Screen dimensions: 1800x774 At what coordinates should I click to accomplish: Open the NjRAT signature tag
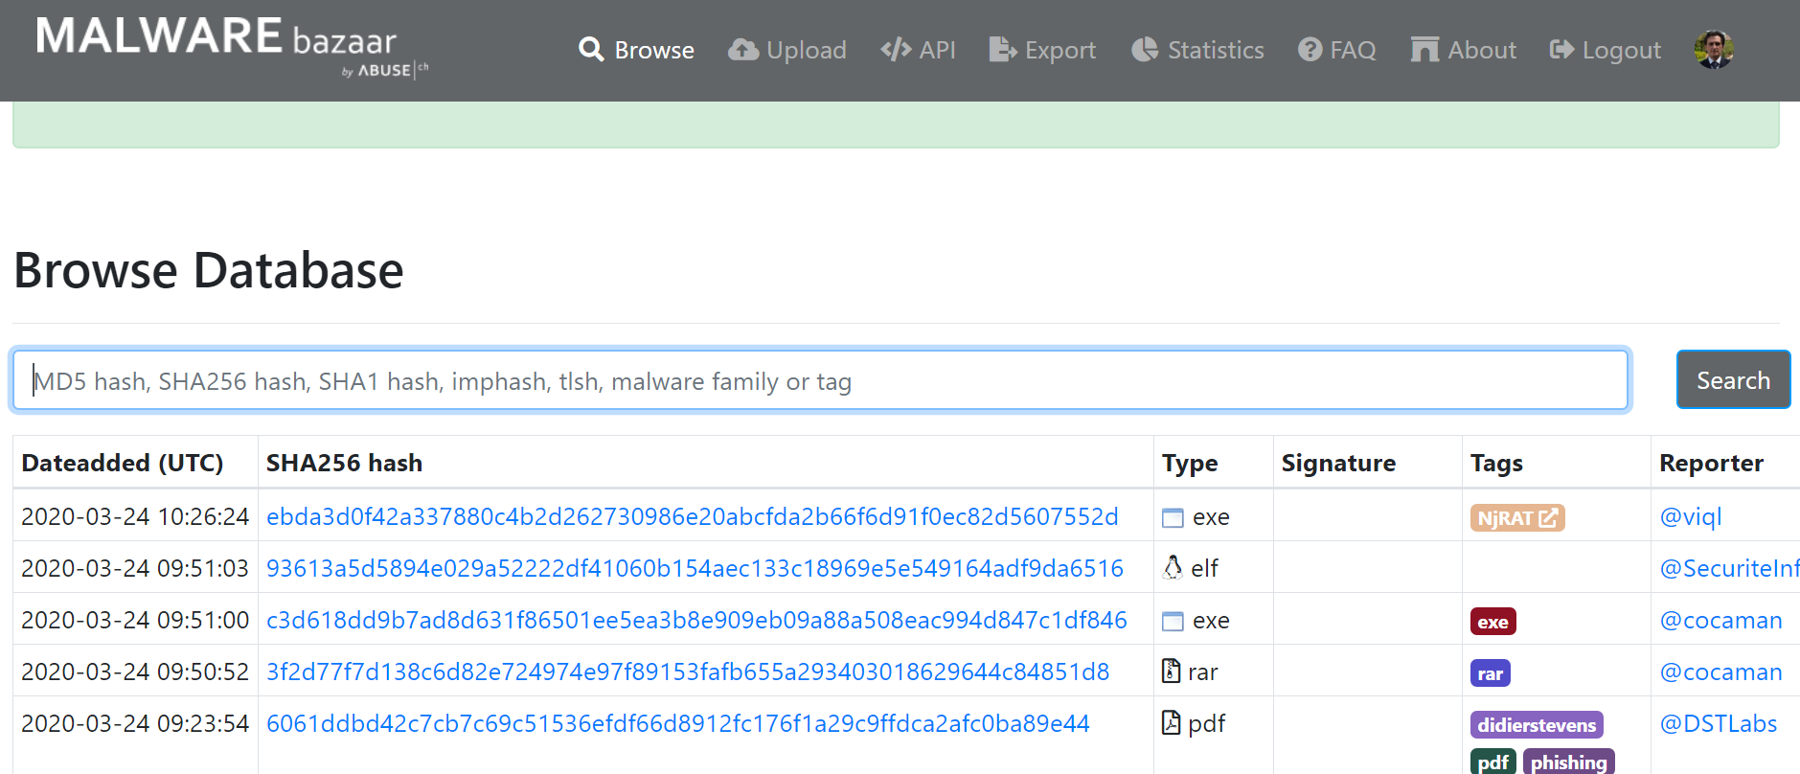click(x=1516, y=518)
